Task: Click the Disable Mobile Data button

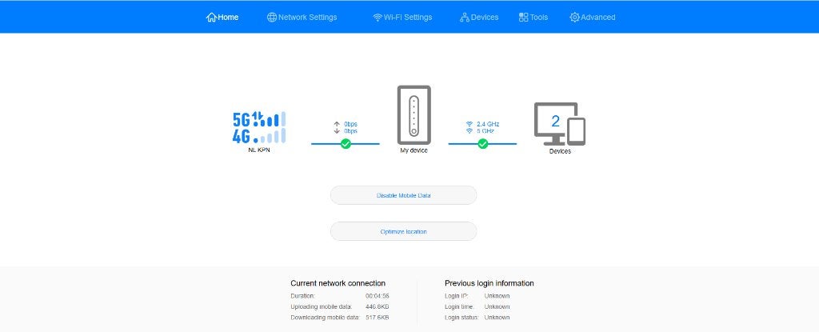Action: [x=403, y=195]
